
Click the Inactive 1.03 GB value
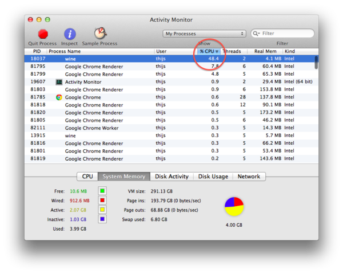[78, 219]
